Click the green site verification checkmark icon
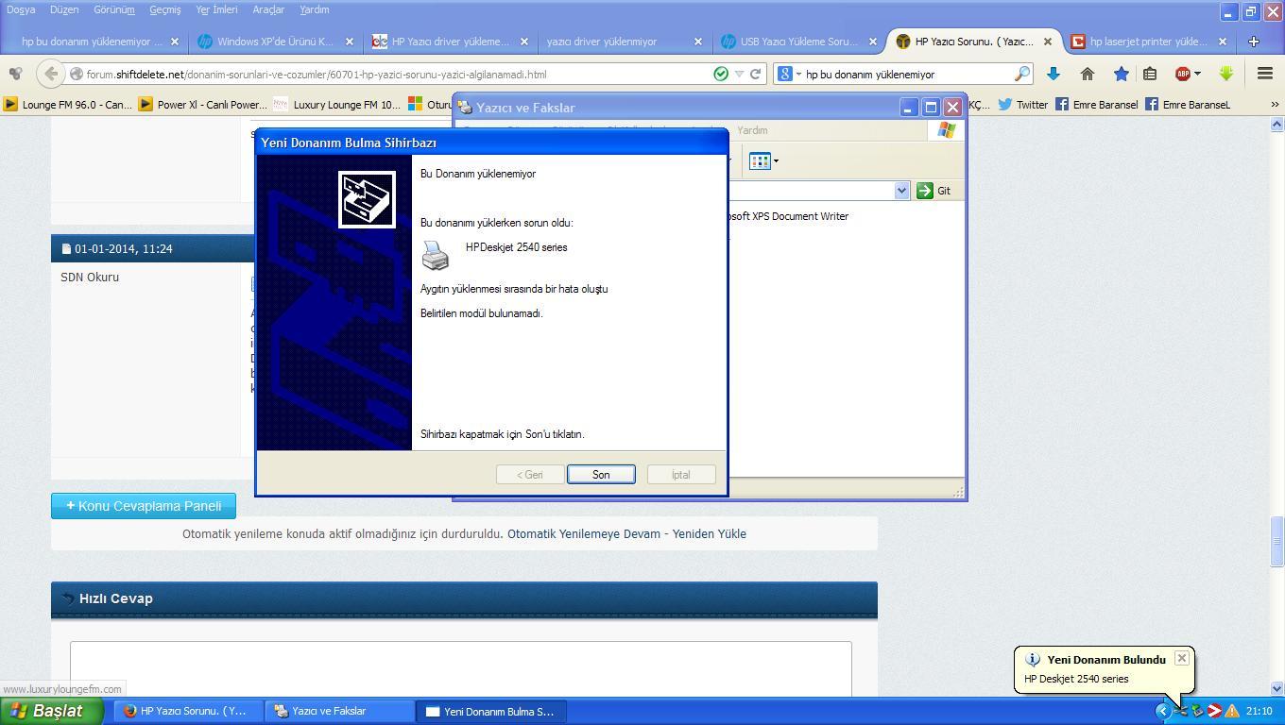This screenshot has width=1285, height=725. pos(721,74)
